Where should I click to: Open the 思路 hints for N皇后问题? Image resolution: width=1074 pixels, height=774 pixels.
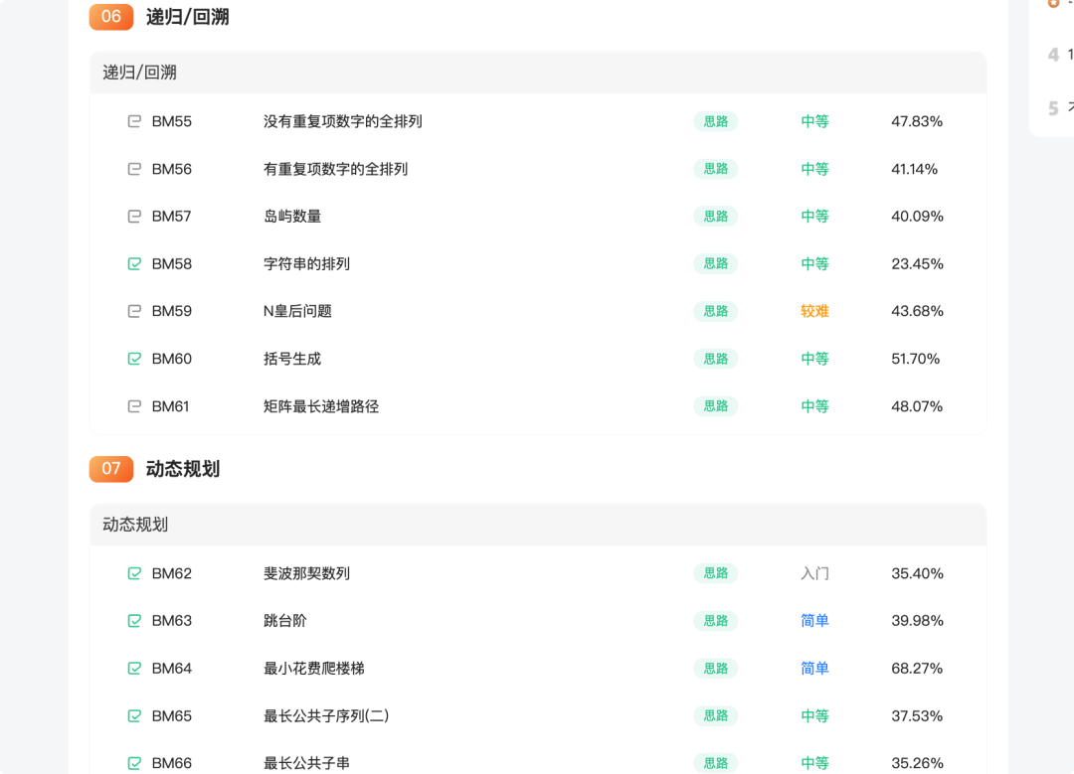point(715,311)
